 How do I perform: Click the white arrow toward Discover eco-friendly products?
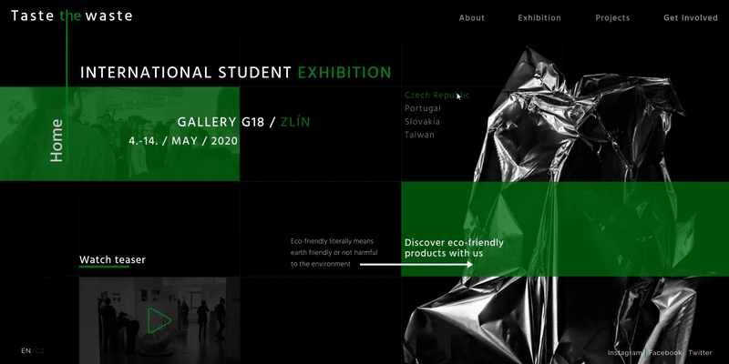pyautogui.click(x=416, y=264)
